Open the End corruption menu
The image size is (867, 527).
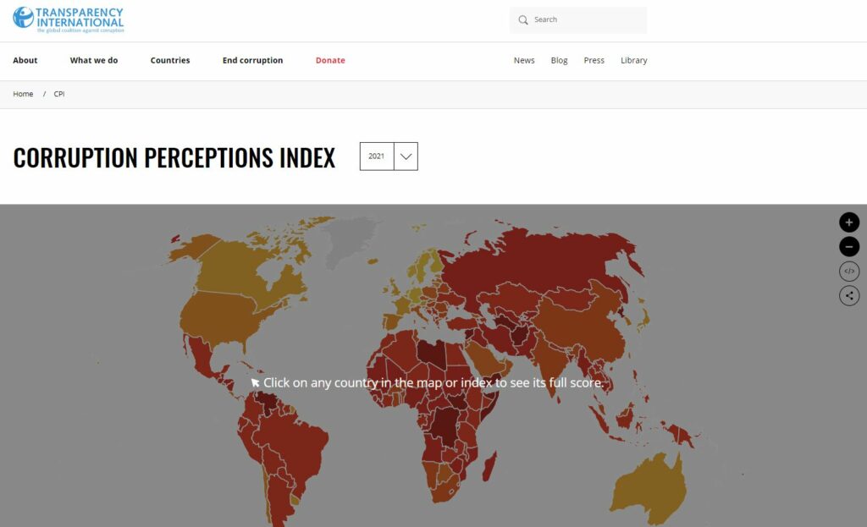click(252, 60)
